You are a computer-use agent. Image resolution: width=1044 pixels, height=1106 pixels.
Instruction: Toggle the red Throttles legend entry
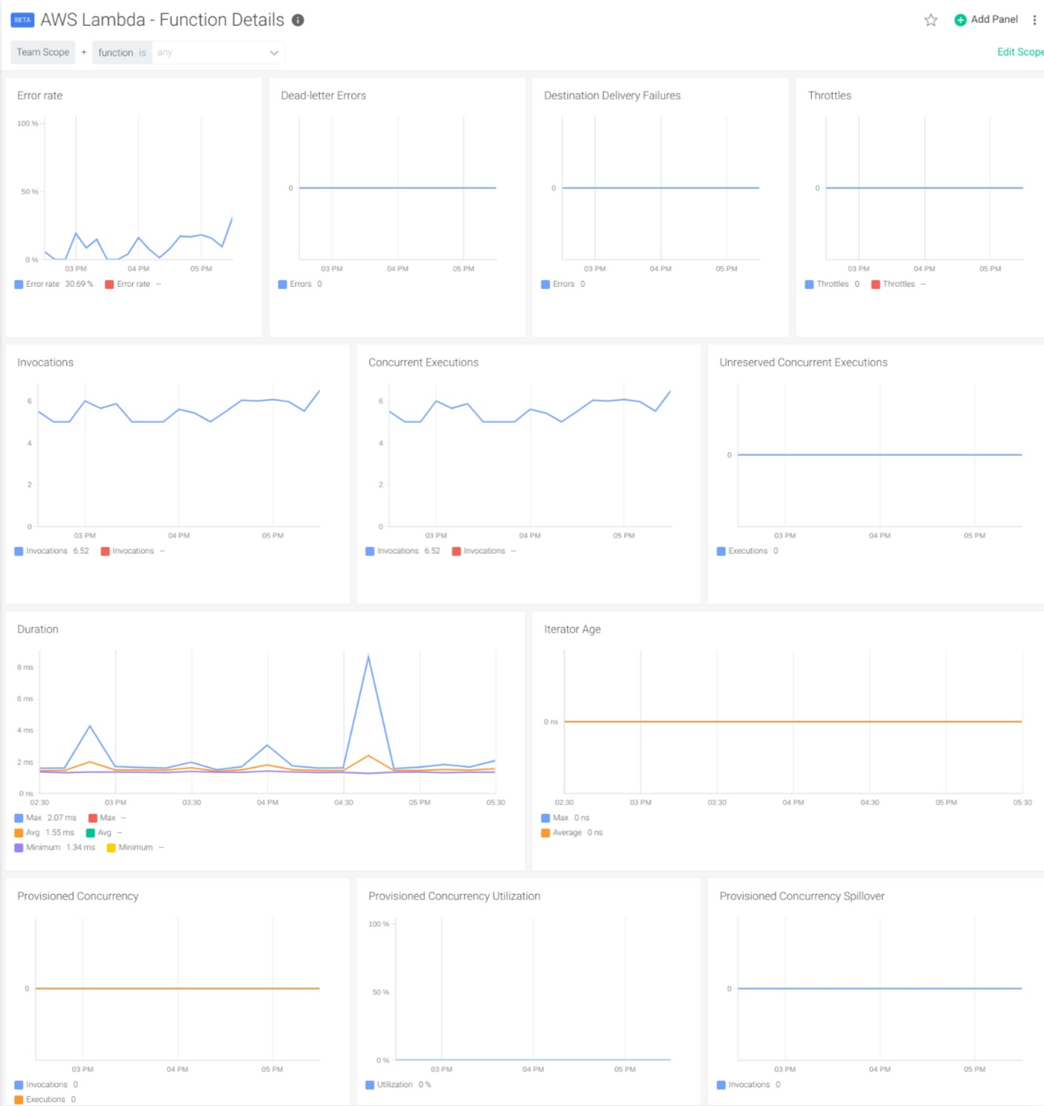tap(899, 284)
